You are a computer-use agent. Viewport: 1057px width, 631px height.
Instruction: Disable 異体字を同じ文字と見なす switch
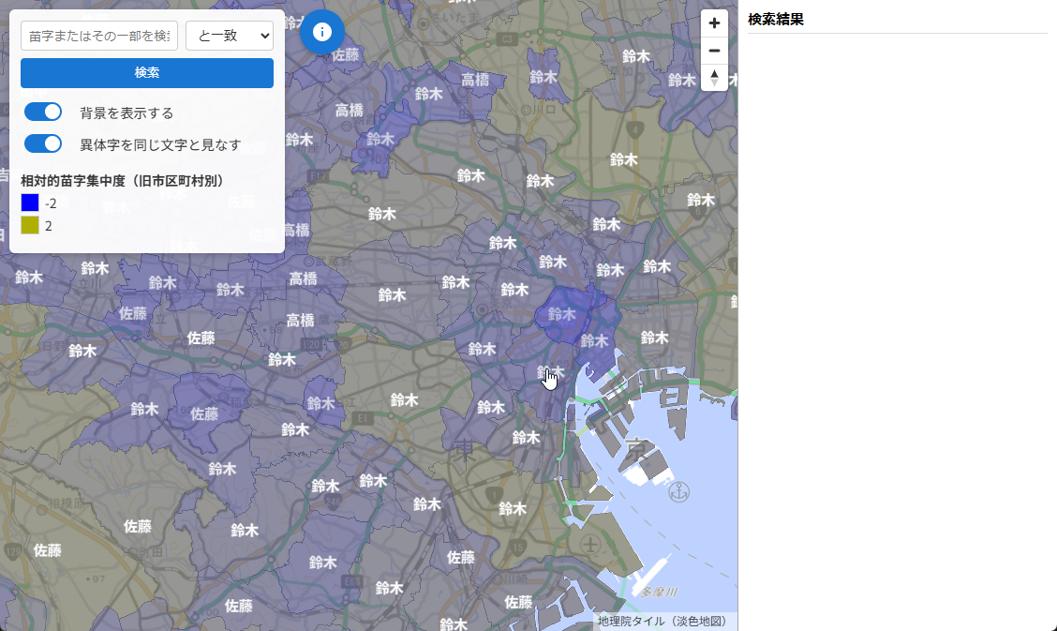click(x=42, y=143)
